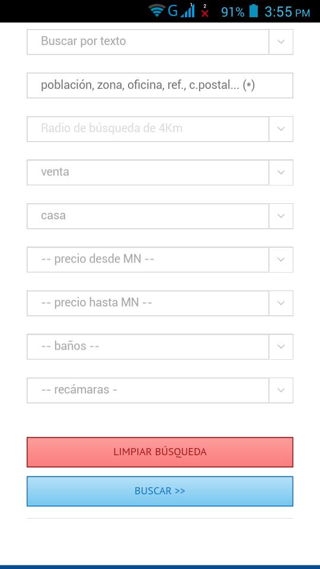This screenshot has width=320, height=569.
Task: Tap the 3:55 PM clock
Action: tap(287, 12)
